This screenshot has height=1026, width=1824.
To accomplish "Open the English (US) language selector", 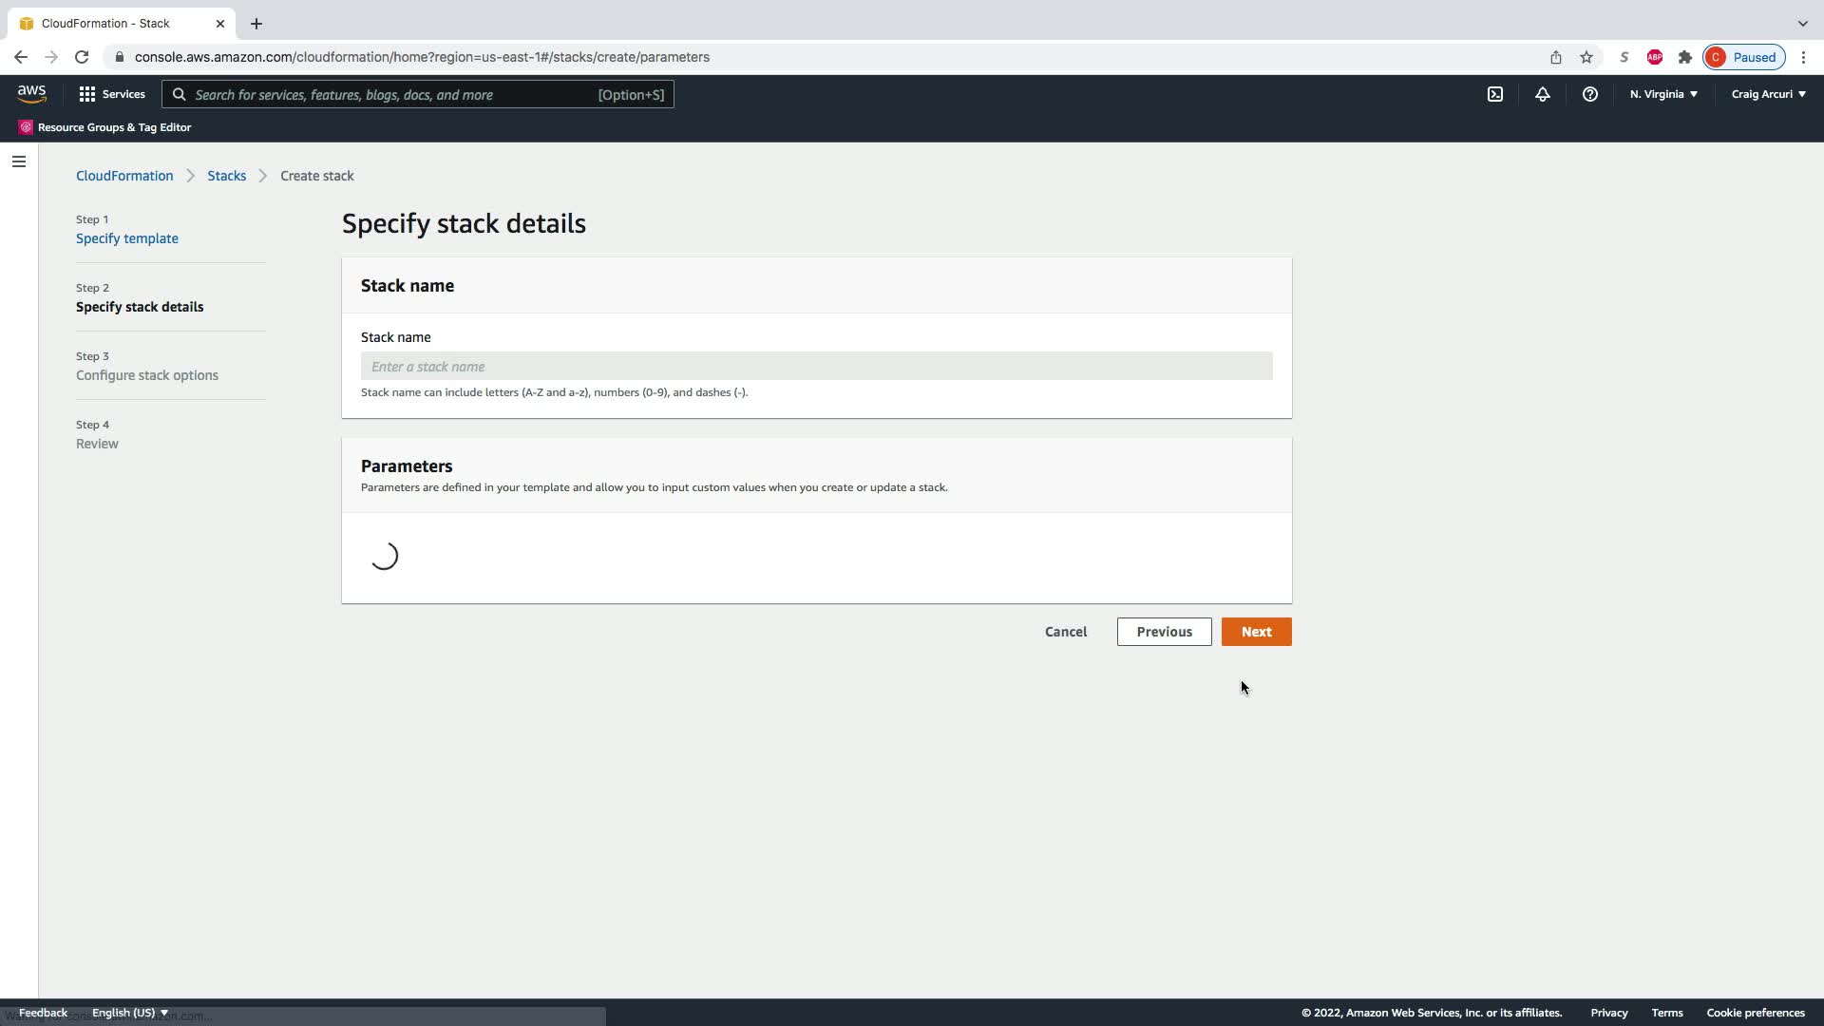I will click(130, 1013).
